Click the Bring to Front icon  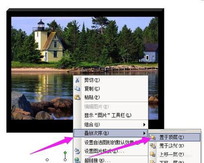tap(153, 137)
